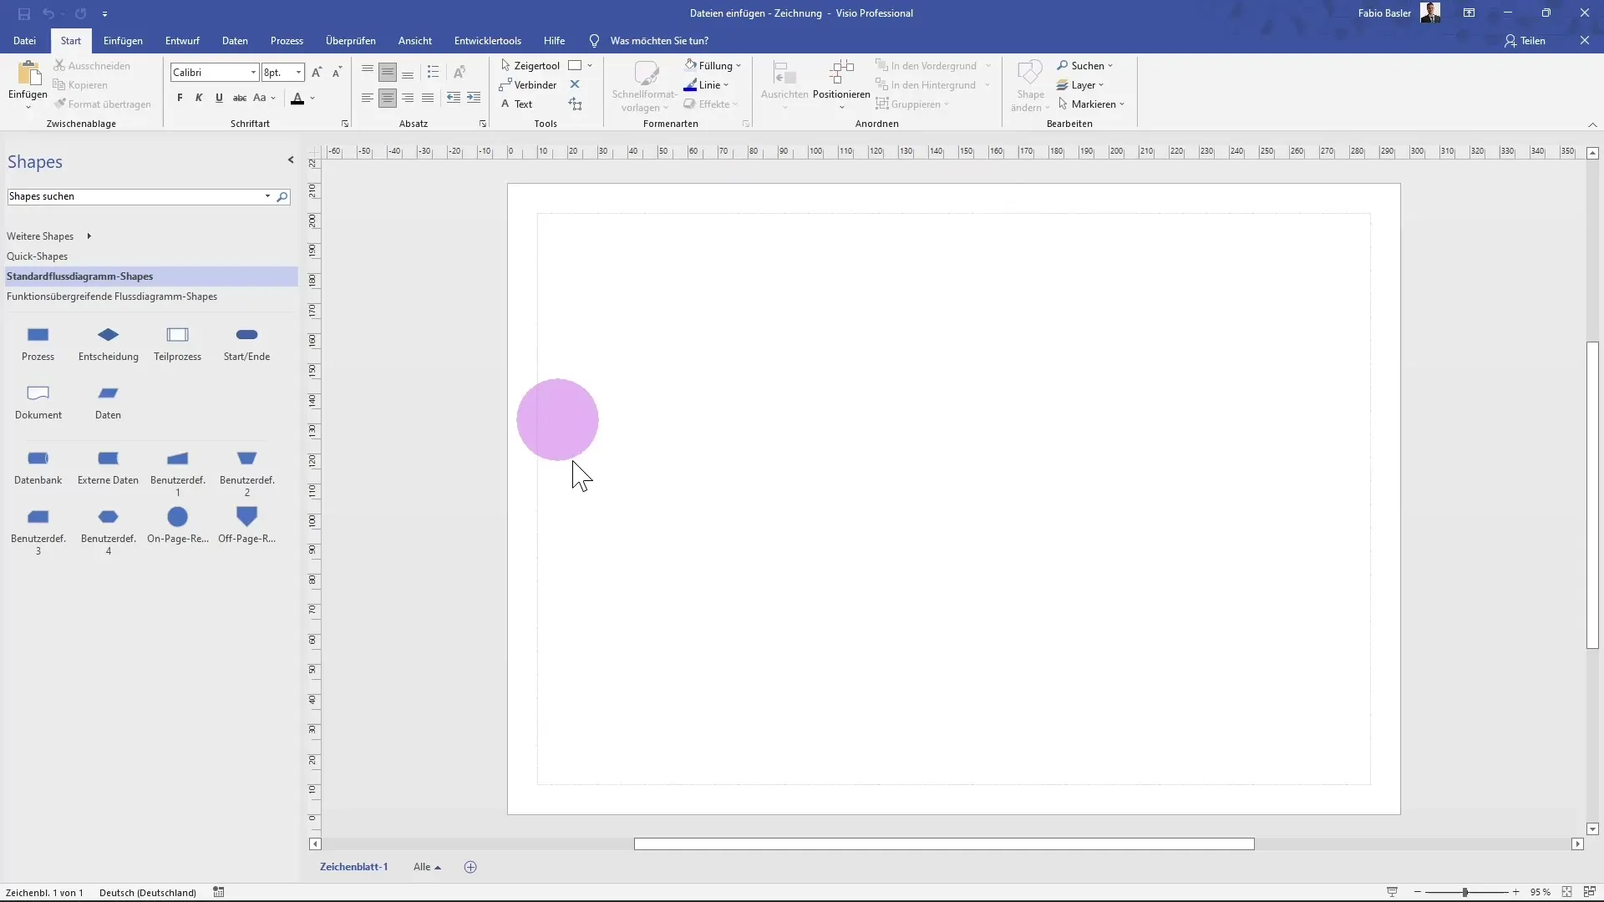Open the Calibri font name dropdown

253,73
